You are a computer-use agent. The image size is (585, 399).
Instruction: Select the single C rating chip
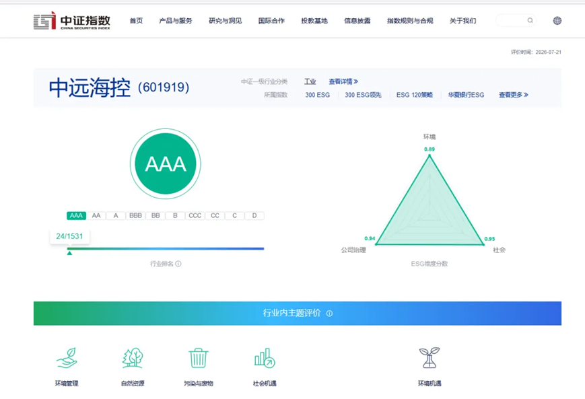[235, 215]
